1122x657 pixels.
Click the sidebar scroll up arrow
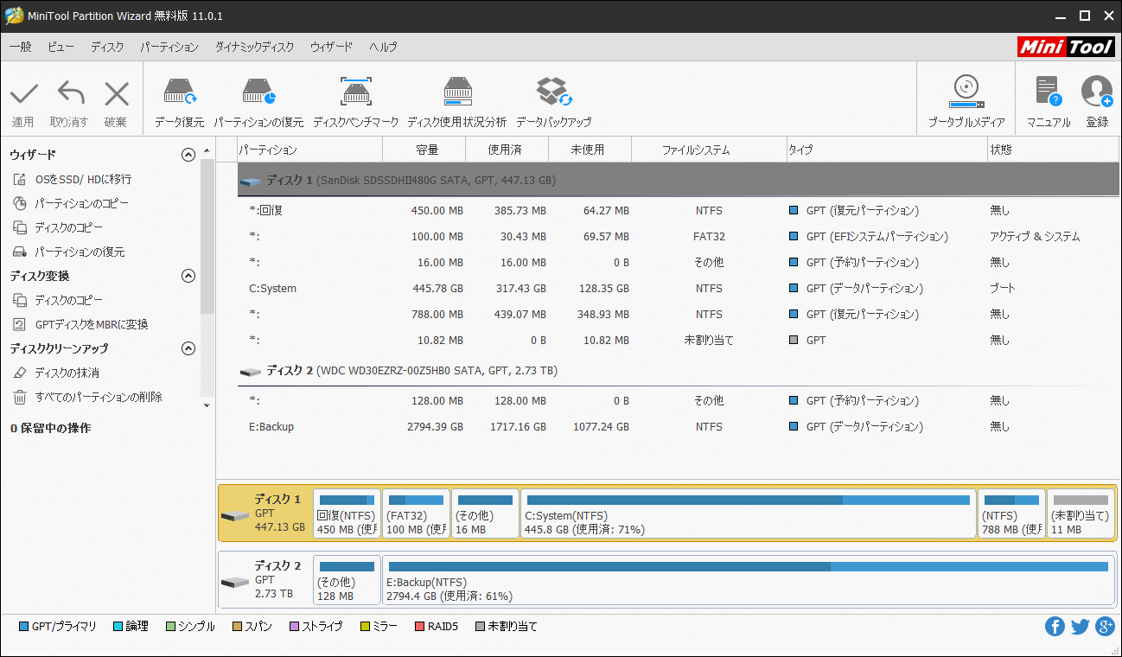click(207, 150)
